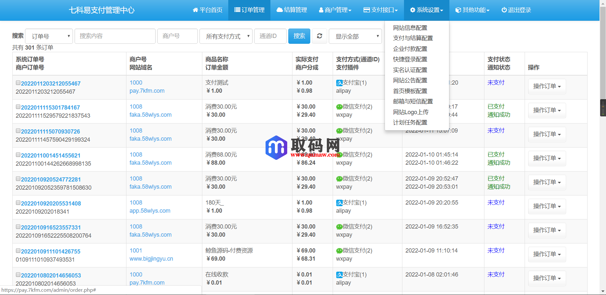Click the credit card icon on 支付接口
Image resolution: width=606 pixels, height=295 pixels.
click(x=366, y=10)
